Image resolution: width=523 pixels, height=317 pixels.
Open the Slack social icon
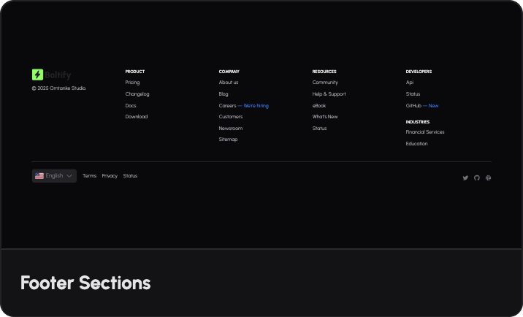pyautogui.click(x=488, y=177)
